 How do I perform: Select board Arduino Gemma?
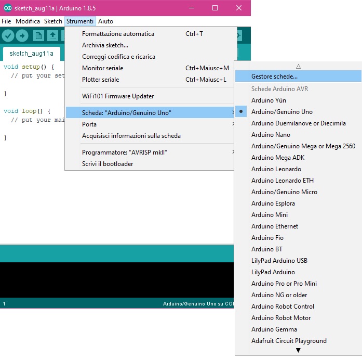[x=298, y=329]
